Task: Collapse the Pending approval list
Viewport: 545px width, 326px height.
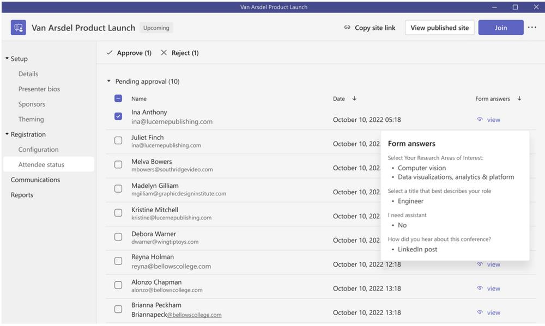Action: (x=109, y=81)
